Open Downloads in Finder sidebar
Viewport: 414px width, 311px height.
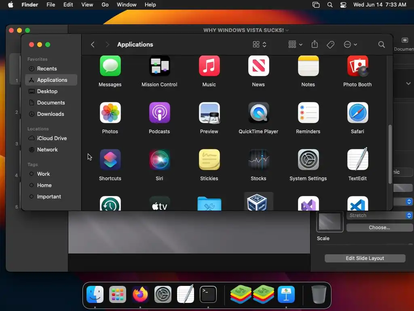coord(51,114)
